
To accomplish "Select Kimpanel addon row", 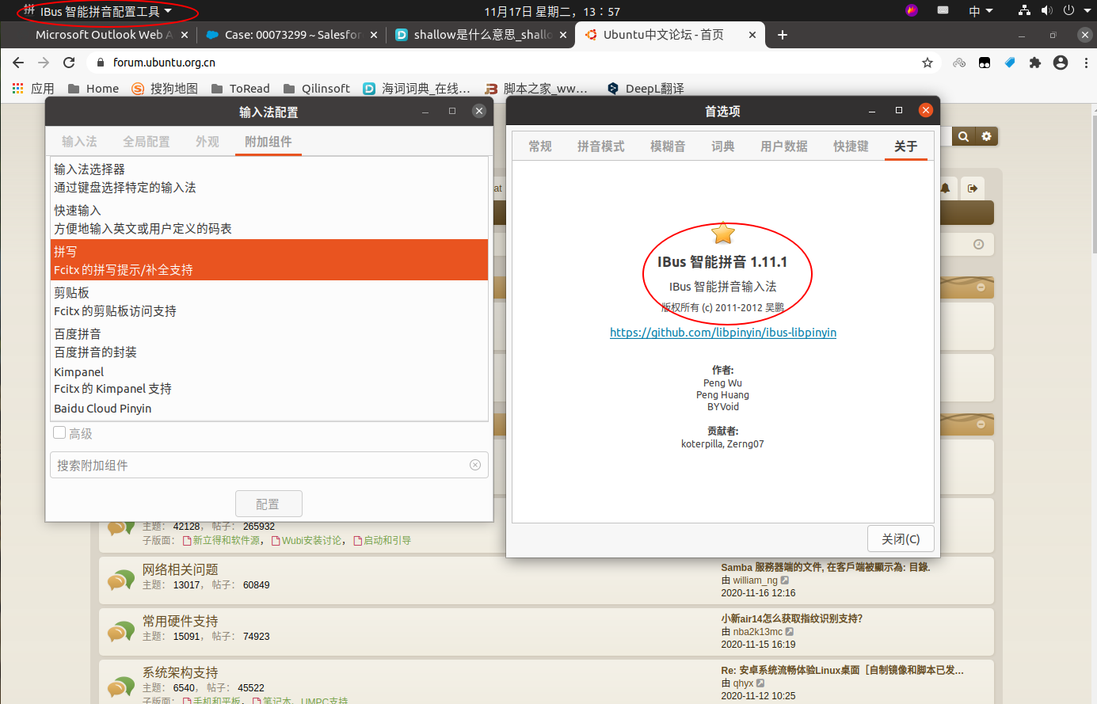I will click(x=269, y=380).
